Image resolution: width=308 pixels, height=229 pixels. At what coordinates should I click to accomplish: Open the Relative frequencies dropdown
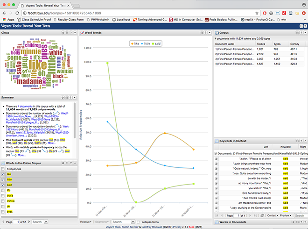[86, 222]
